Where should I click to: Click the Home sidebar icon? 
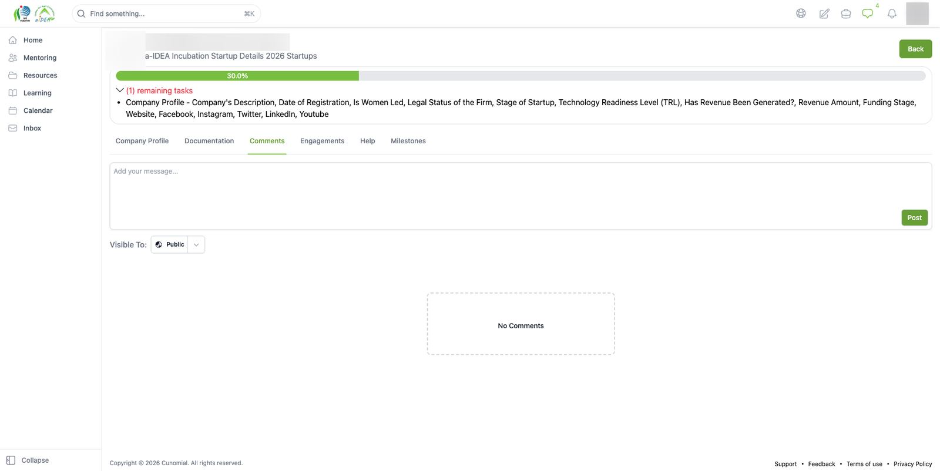coord(13,40)
